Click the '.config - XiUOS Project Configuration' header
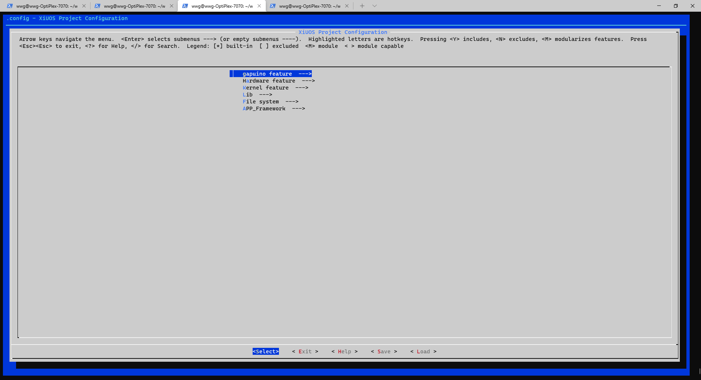The width and height of the screenshot is (701, 380). [x=67, y=18]
